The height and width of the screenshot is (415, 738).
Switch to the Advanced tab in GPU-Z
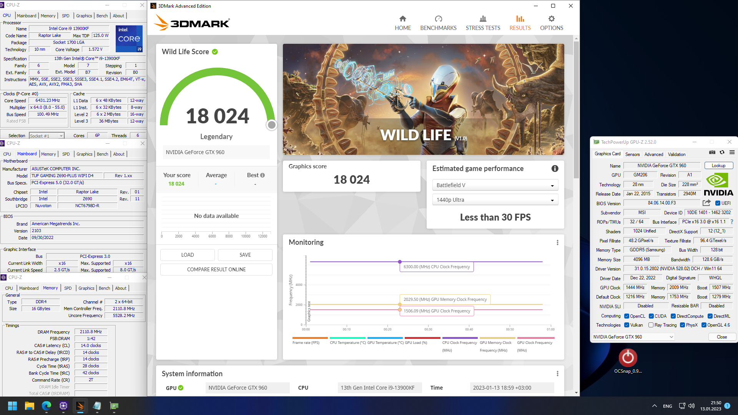(x=653, y=154)
